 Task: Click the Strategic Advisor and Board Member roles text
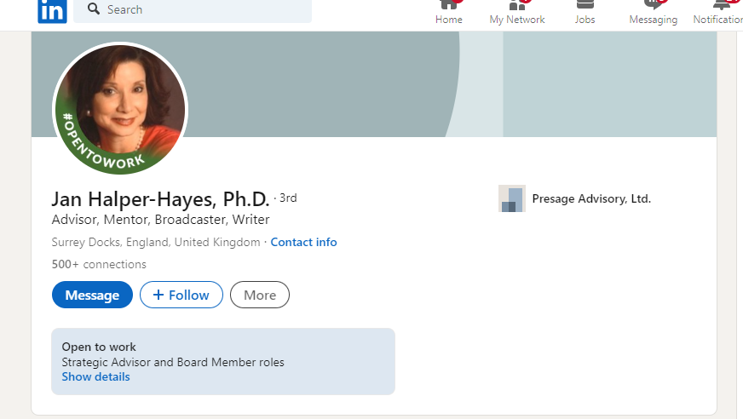pyautogui.click(x=173, y=362)
